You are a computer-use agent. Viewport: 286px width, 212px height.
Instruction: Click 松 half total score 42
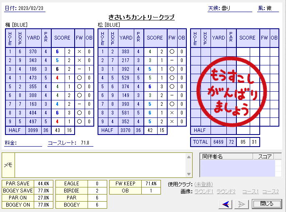[x=150, y=130]
